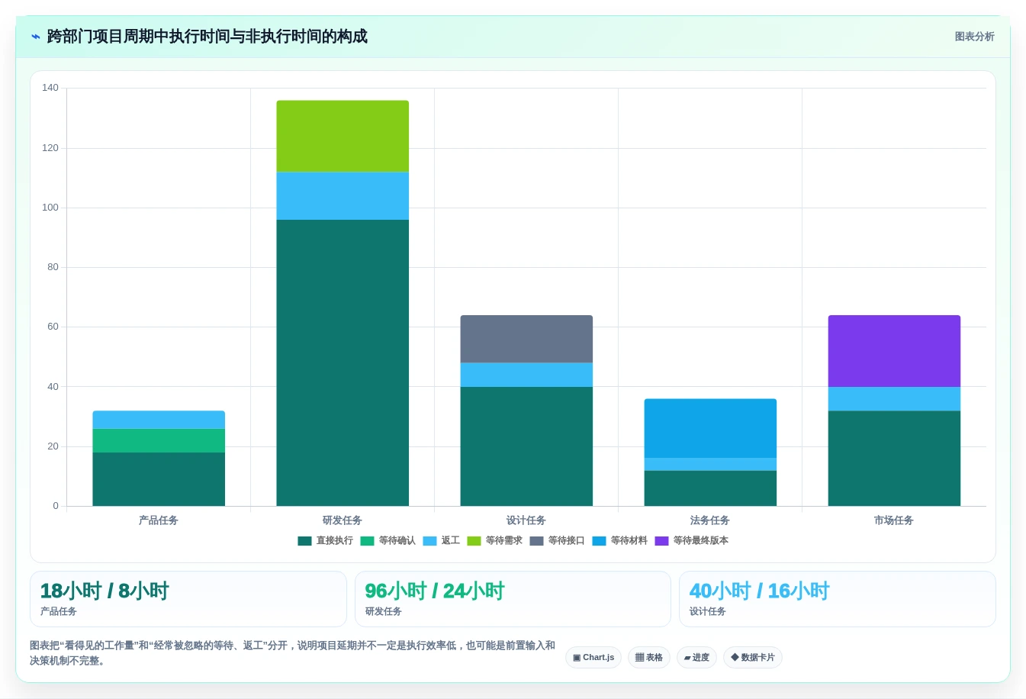Click the light blue 返工 segment of 产品任务 bar
Screen dimensions: 1026x699
[159, 420]
